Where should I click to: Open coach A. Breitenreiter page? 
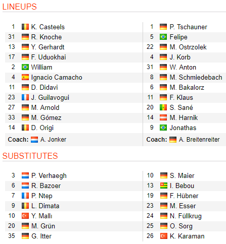coord(199,140)
